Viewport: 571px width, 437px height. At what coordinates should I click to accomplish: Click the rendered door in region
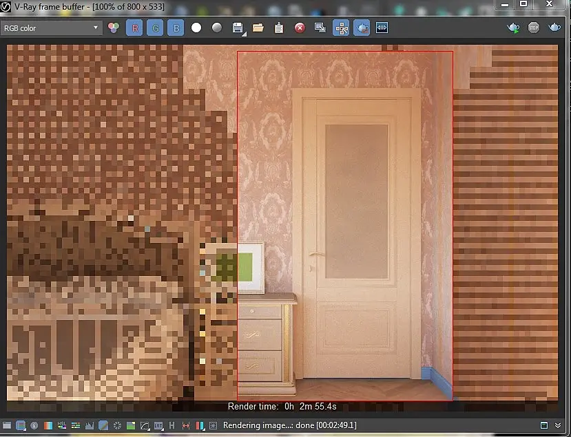[x=357, y=235]
